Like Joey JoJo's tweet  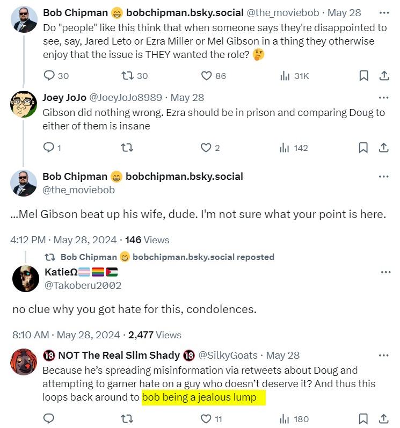[x=206, y=147]
